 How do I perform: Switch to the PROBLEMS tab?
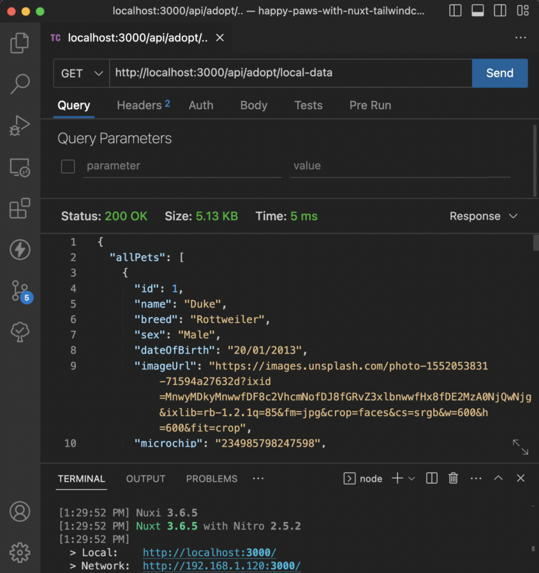(x=211, y=479)
